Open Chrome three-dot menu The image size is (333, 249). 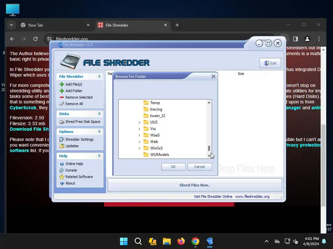[319, 39]
